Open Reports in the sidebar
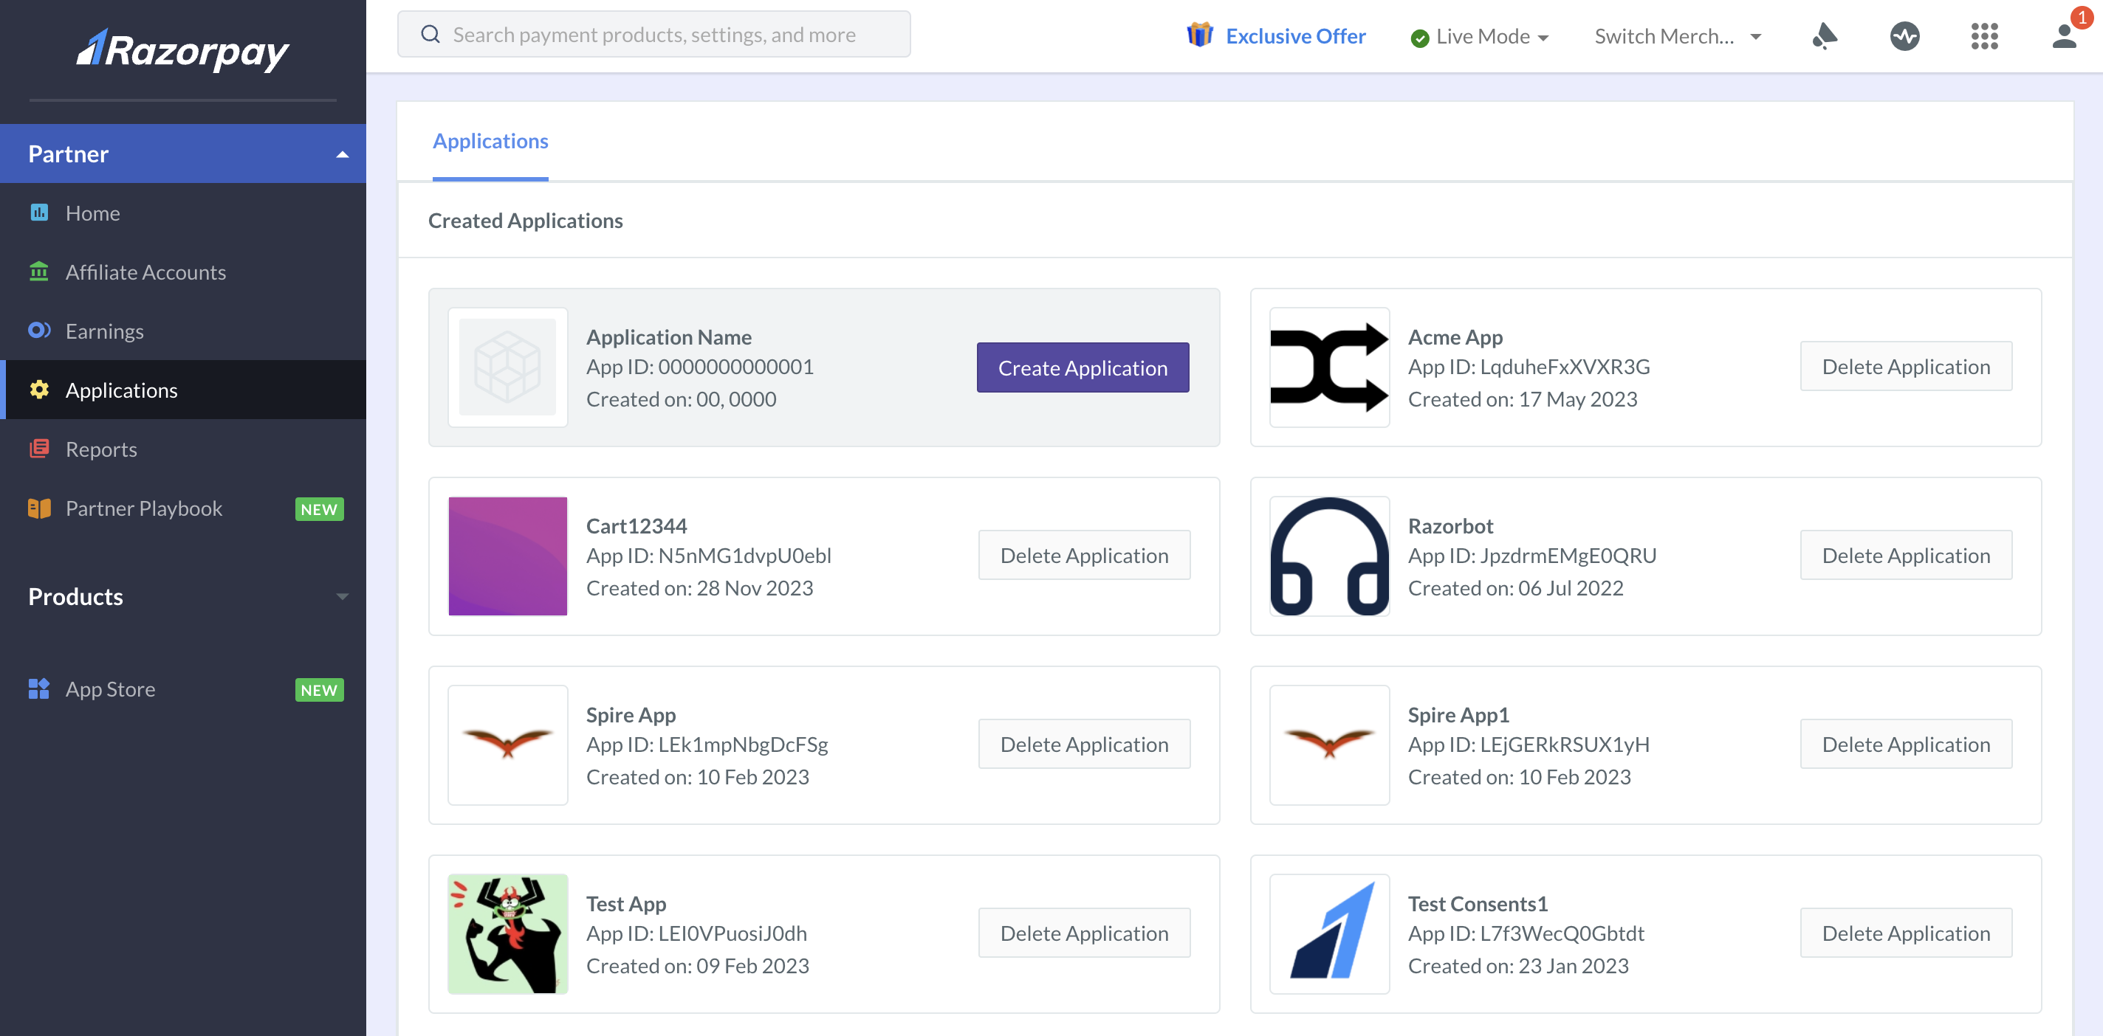 click(x=183, y=449)
